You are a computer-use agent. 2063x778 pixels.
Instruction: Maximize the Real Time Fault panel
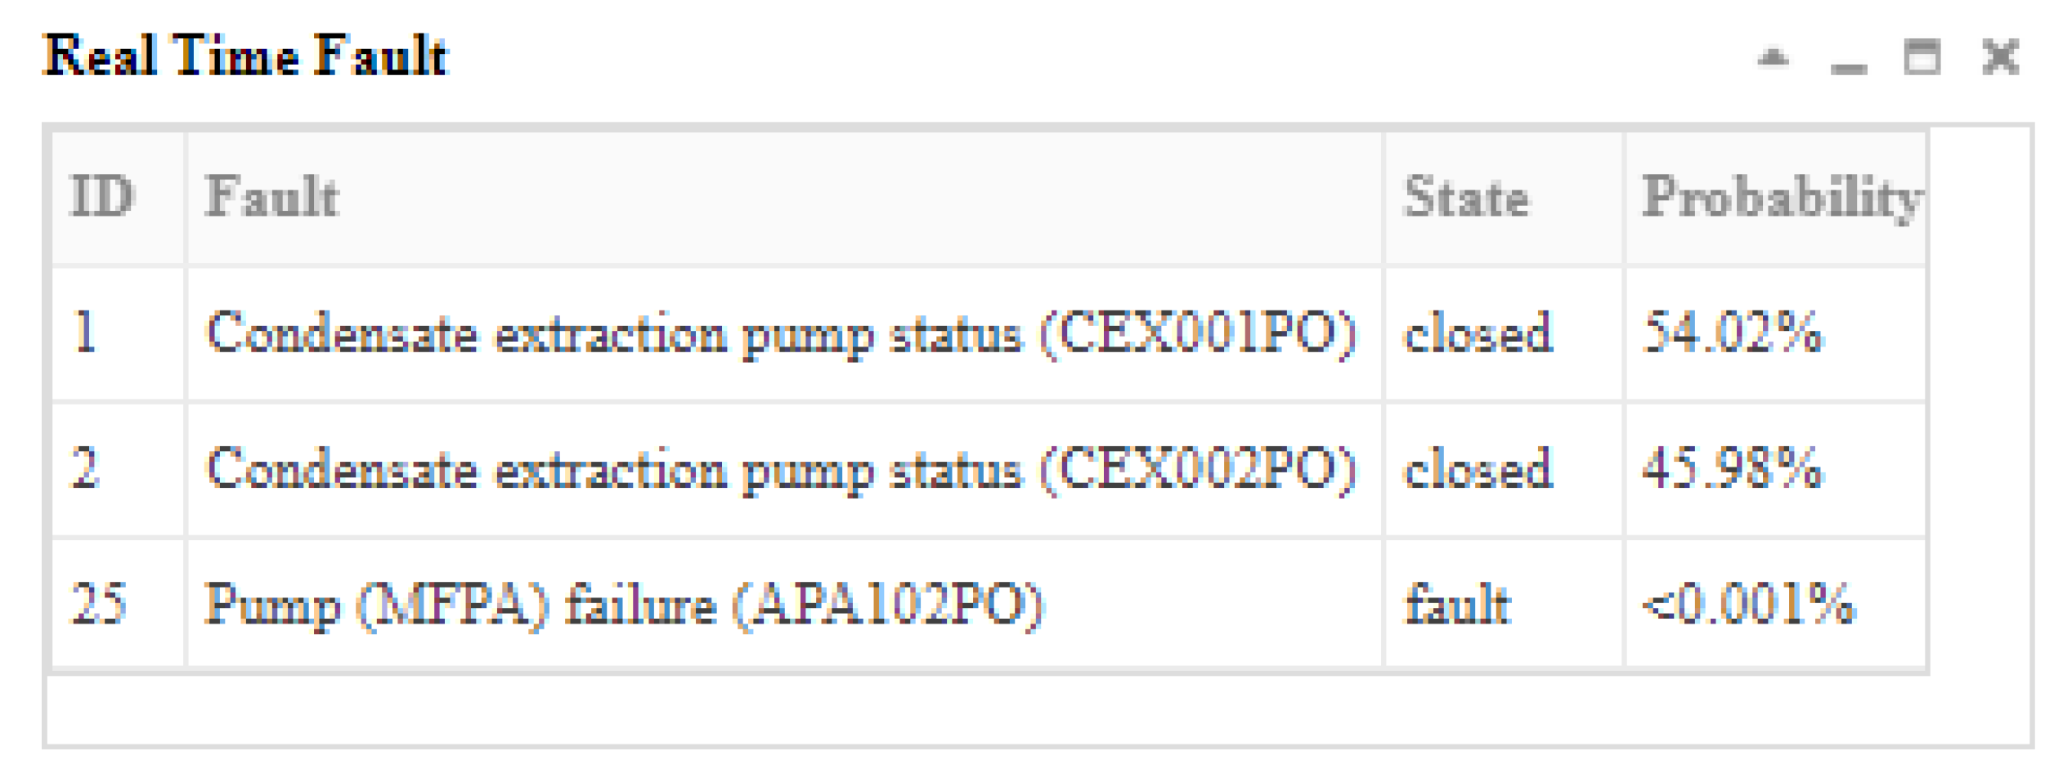[1922, 58]
